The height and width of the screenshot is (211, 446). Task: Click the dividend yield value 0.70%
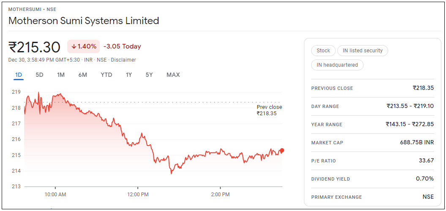click(425, 179)
